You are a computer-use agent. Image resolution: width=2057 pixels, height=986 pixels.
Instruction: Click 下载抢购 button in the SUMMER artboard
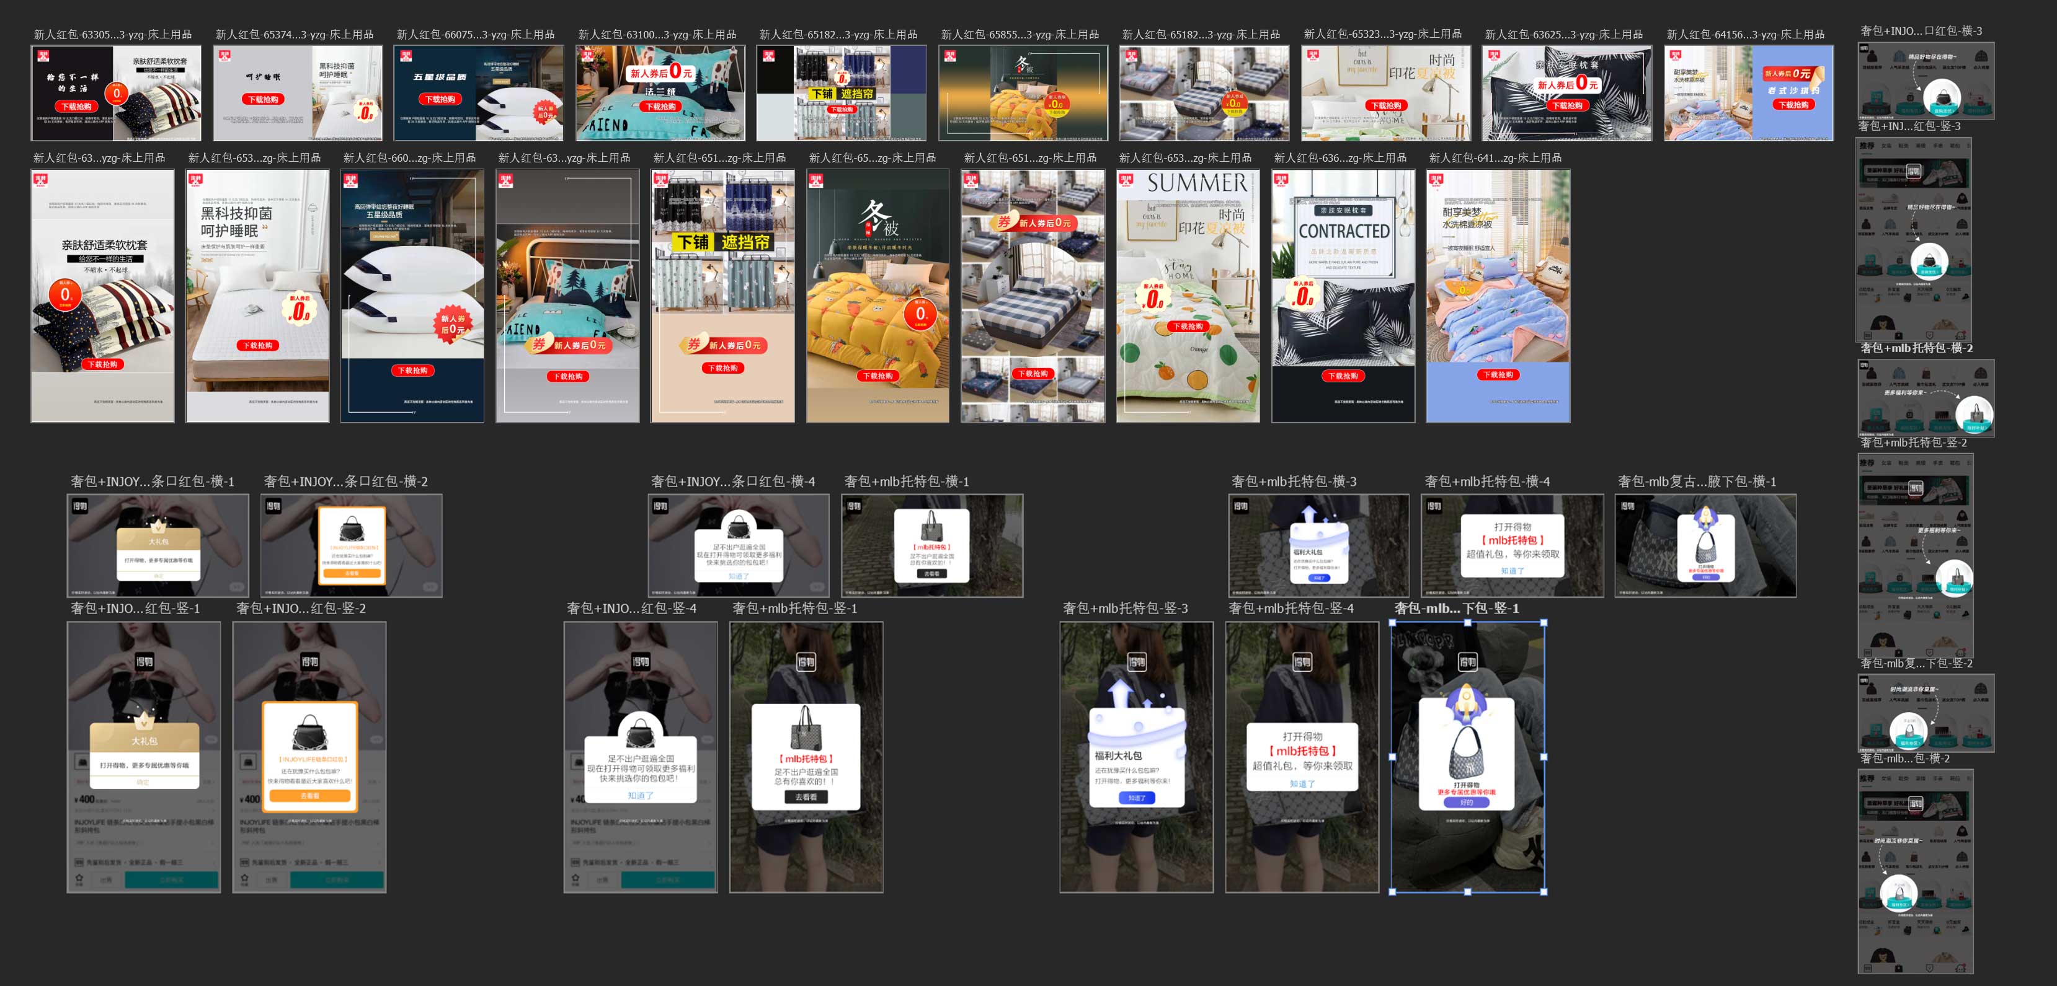1188,326
